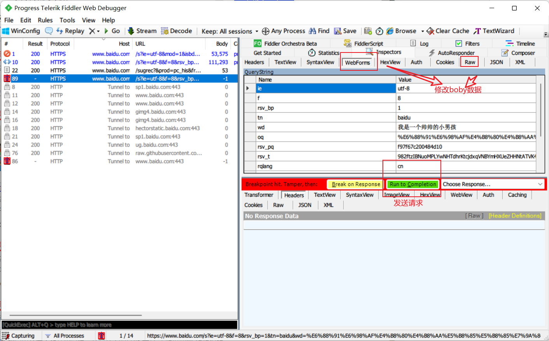Click the timer clock icon in toolbar
This screenshot has width=549, height=341.
pyautogui.click(x=379, y=31)
